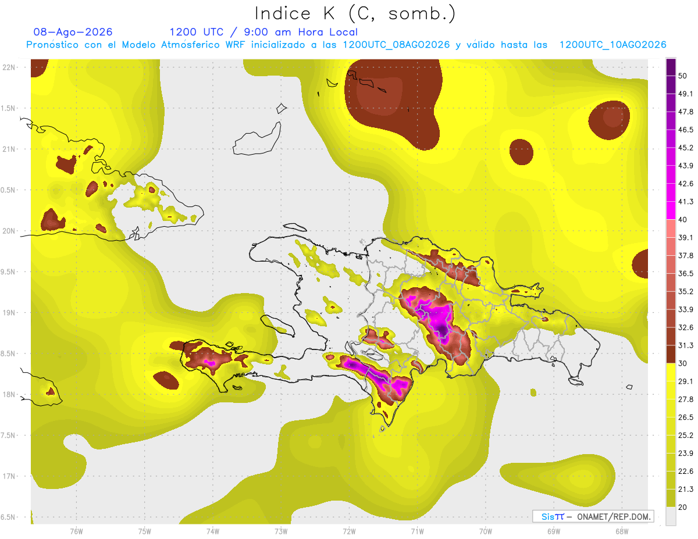Click the '39.1' color scale value
698x539 pixels.
pyautogui.click(x=686, y=237)
